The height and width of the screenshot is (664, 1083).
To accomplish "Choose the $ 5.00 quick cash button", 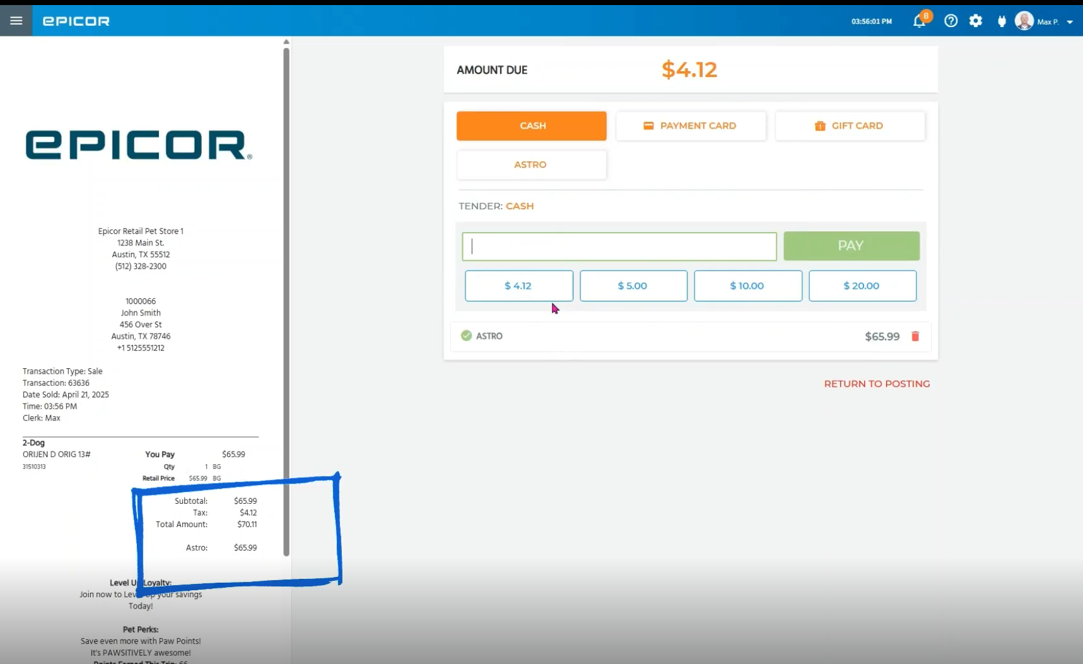I will point(633,286).
